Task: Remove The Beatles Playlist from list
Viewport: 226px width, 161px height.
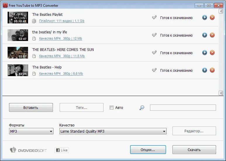Action: [x=212, y=18]
